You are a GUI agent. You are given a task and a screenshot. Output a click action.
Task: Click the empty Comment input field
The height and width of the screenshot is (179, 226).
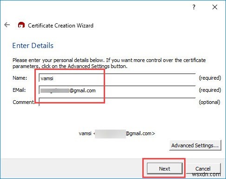click(117, 102)
